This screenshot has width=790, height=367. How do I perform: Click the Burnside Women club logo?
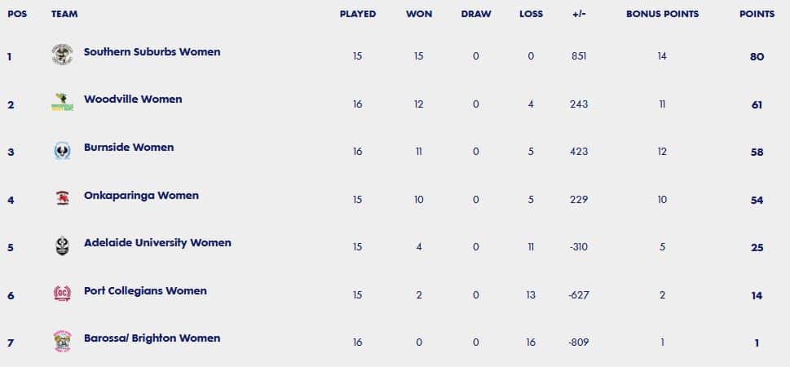point(63,151)
